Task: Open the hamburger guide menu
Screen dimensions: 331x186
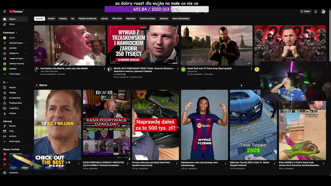Action: tap(4, 11)
